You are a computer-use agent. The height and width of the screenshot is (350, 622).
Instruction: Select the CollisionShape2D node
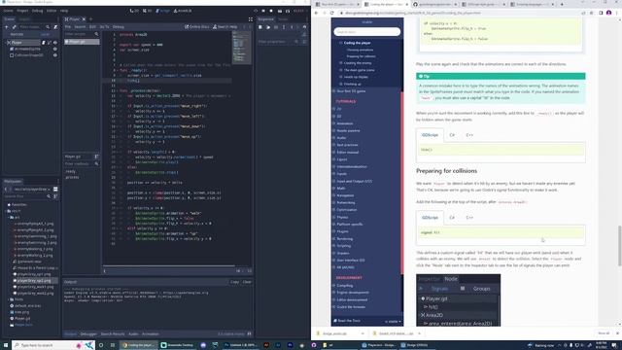click(28, 55)
